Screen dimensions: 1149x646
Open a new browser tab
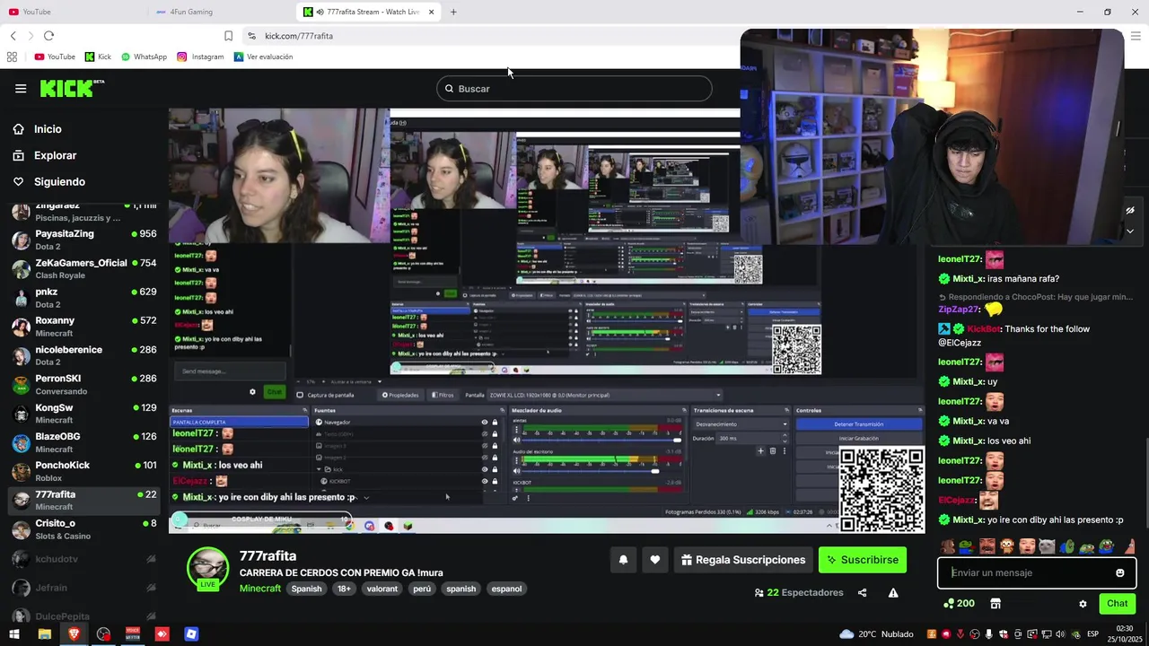(x=453, y=12)
